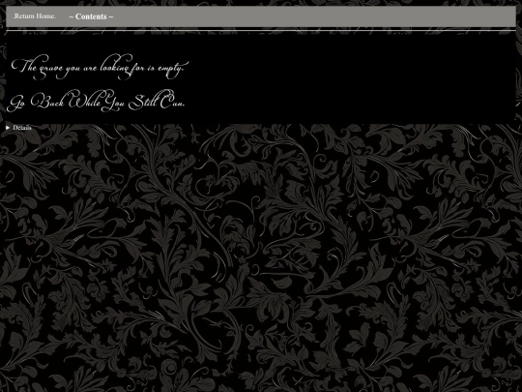Select the text 'Go Back While You Still Can.'
Viewport: 522px width, 392px height.
(x=96, y=100)
